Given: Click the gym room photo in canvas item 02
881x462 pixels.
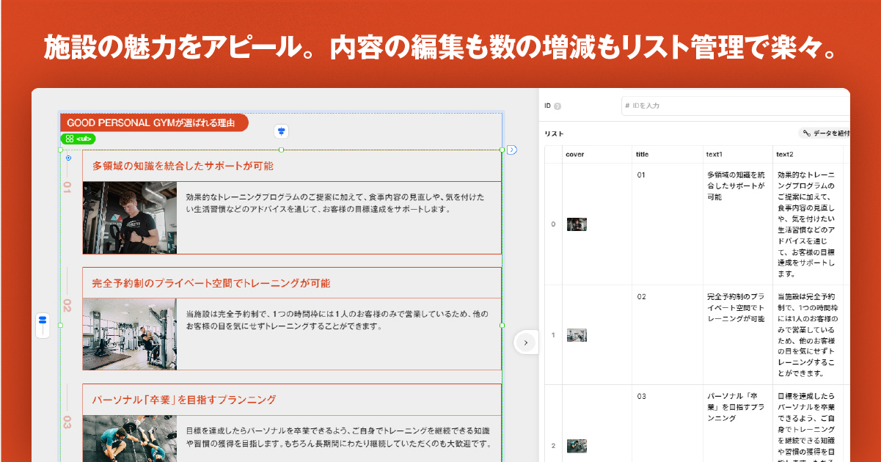Looking at the screenshot, I should (130, 334).
